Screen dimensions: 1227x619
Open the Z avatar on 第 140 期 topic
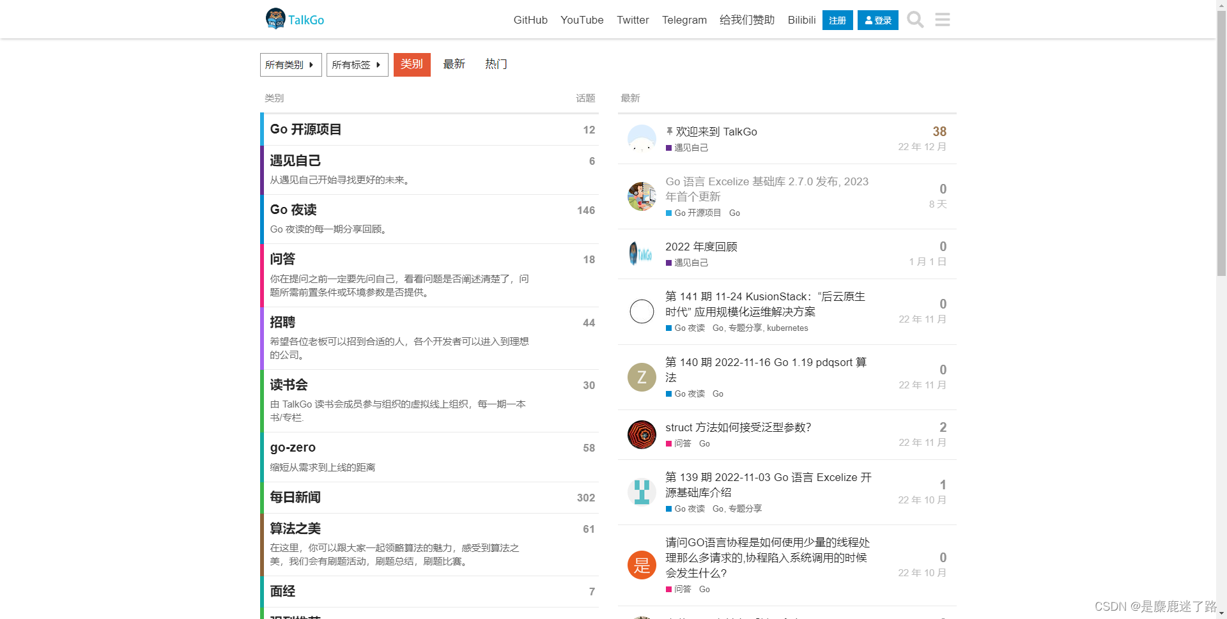point(642,378)
